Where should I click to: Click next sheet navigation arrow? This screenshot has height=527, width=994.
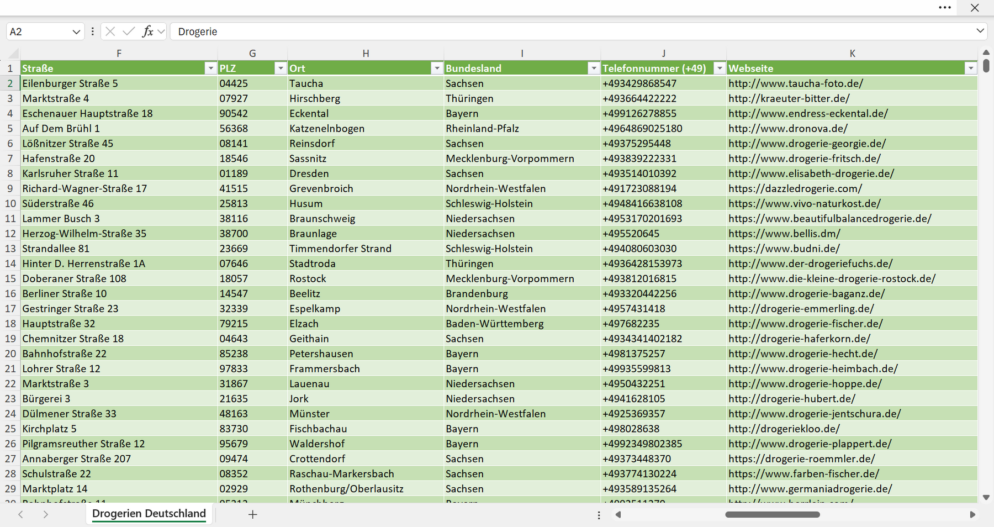(x=46, y=514)
